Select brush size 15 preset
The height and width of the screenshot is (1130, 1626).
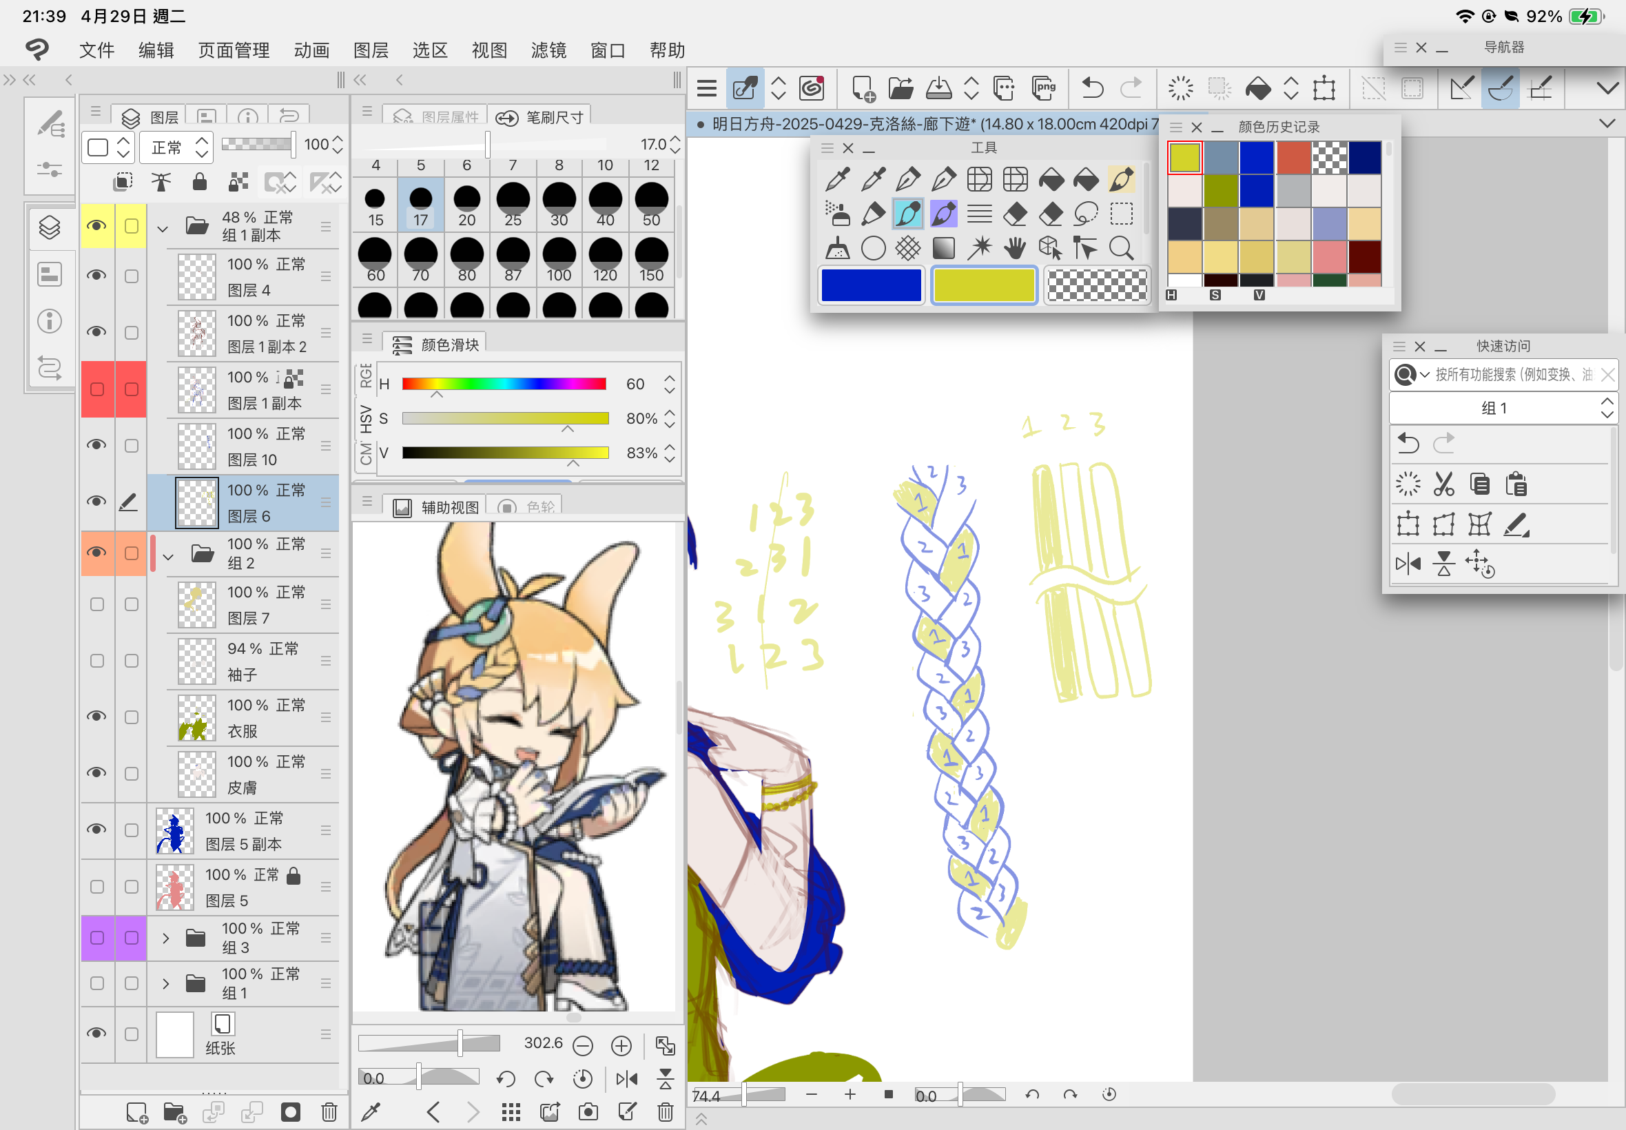pos(376,204)
